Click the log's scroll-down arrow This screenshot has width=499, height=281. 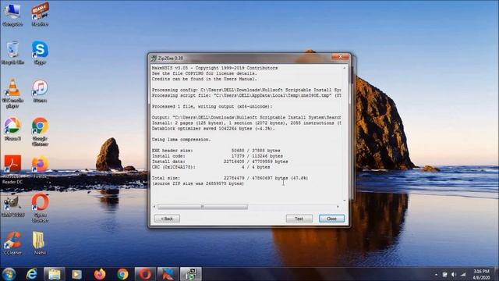[345, 201]
